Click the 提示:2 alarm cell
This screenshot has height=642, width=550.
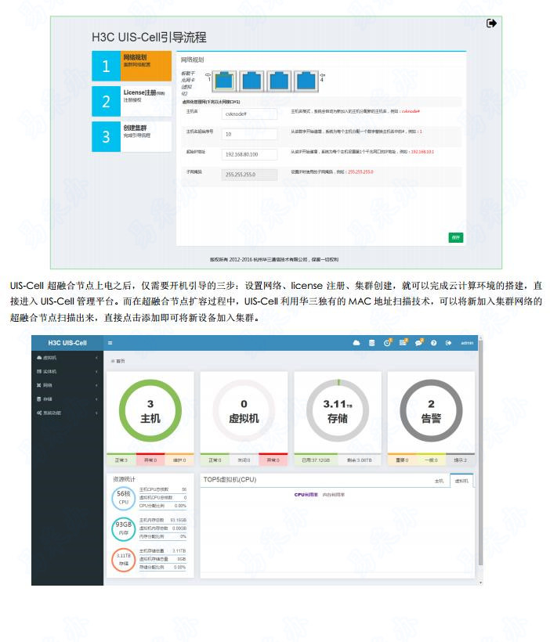[x=460, y=460]
